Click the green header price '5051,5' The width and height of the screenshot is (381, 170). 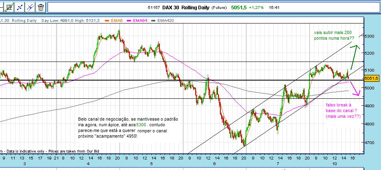(x=239, y=8)
